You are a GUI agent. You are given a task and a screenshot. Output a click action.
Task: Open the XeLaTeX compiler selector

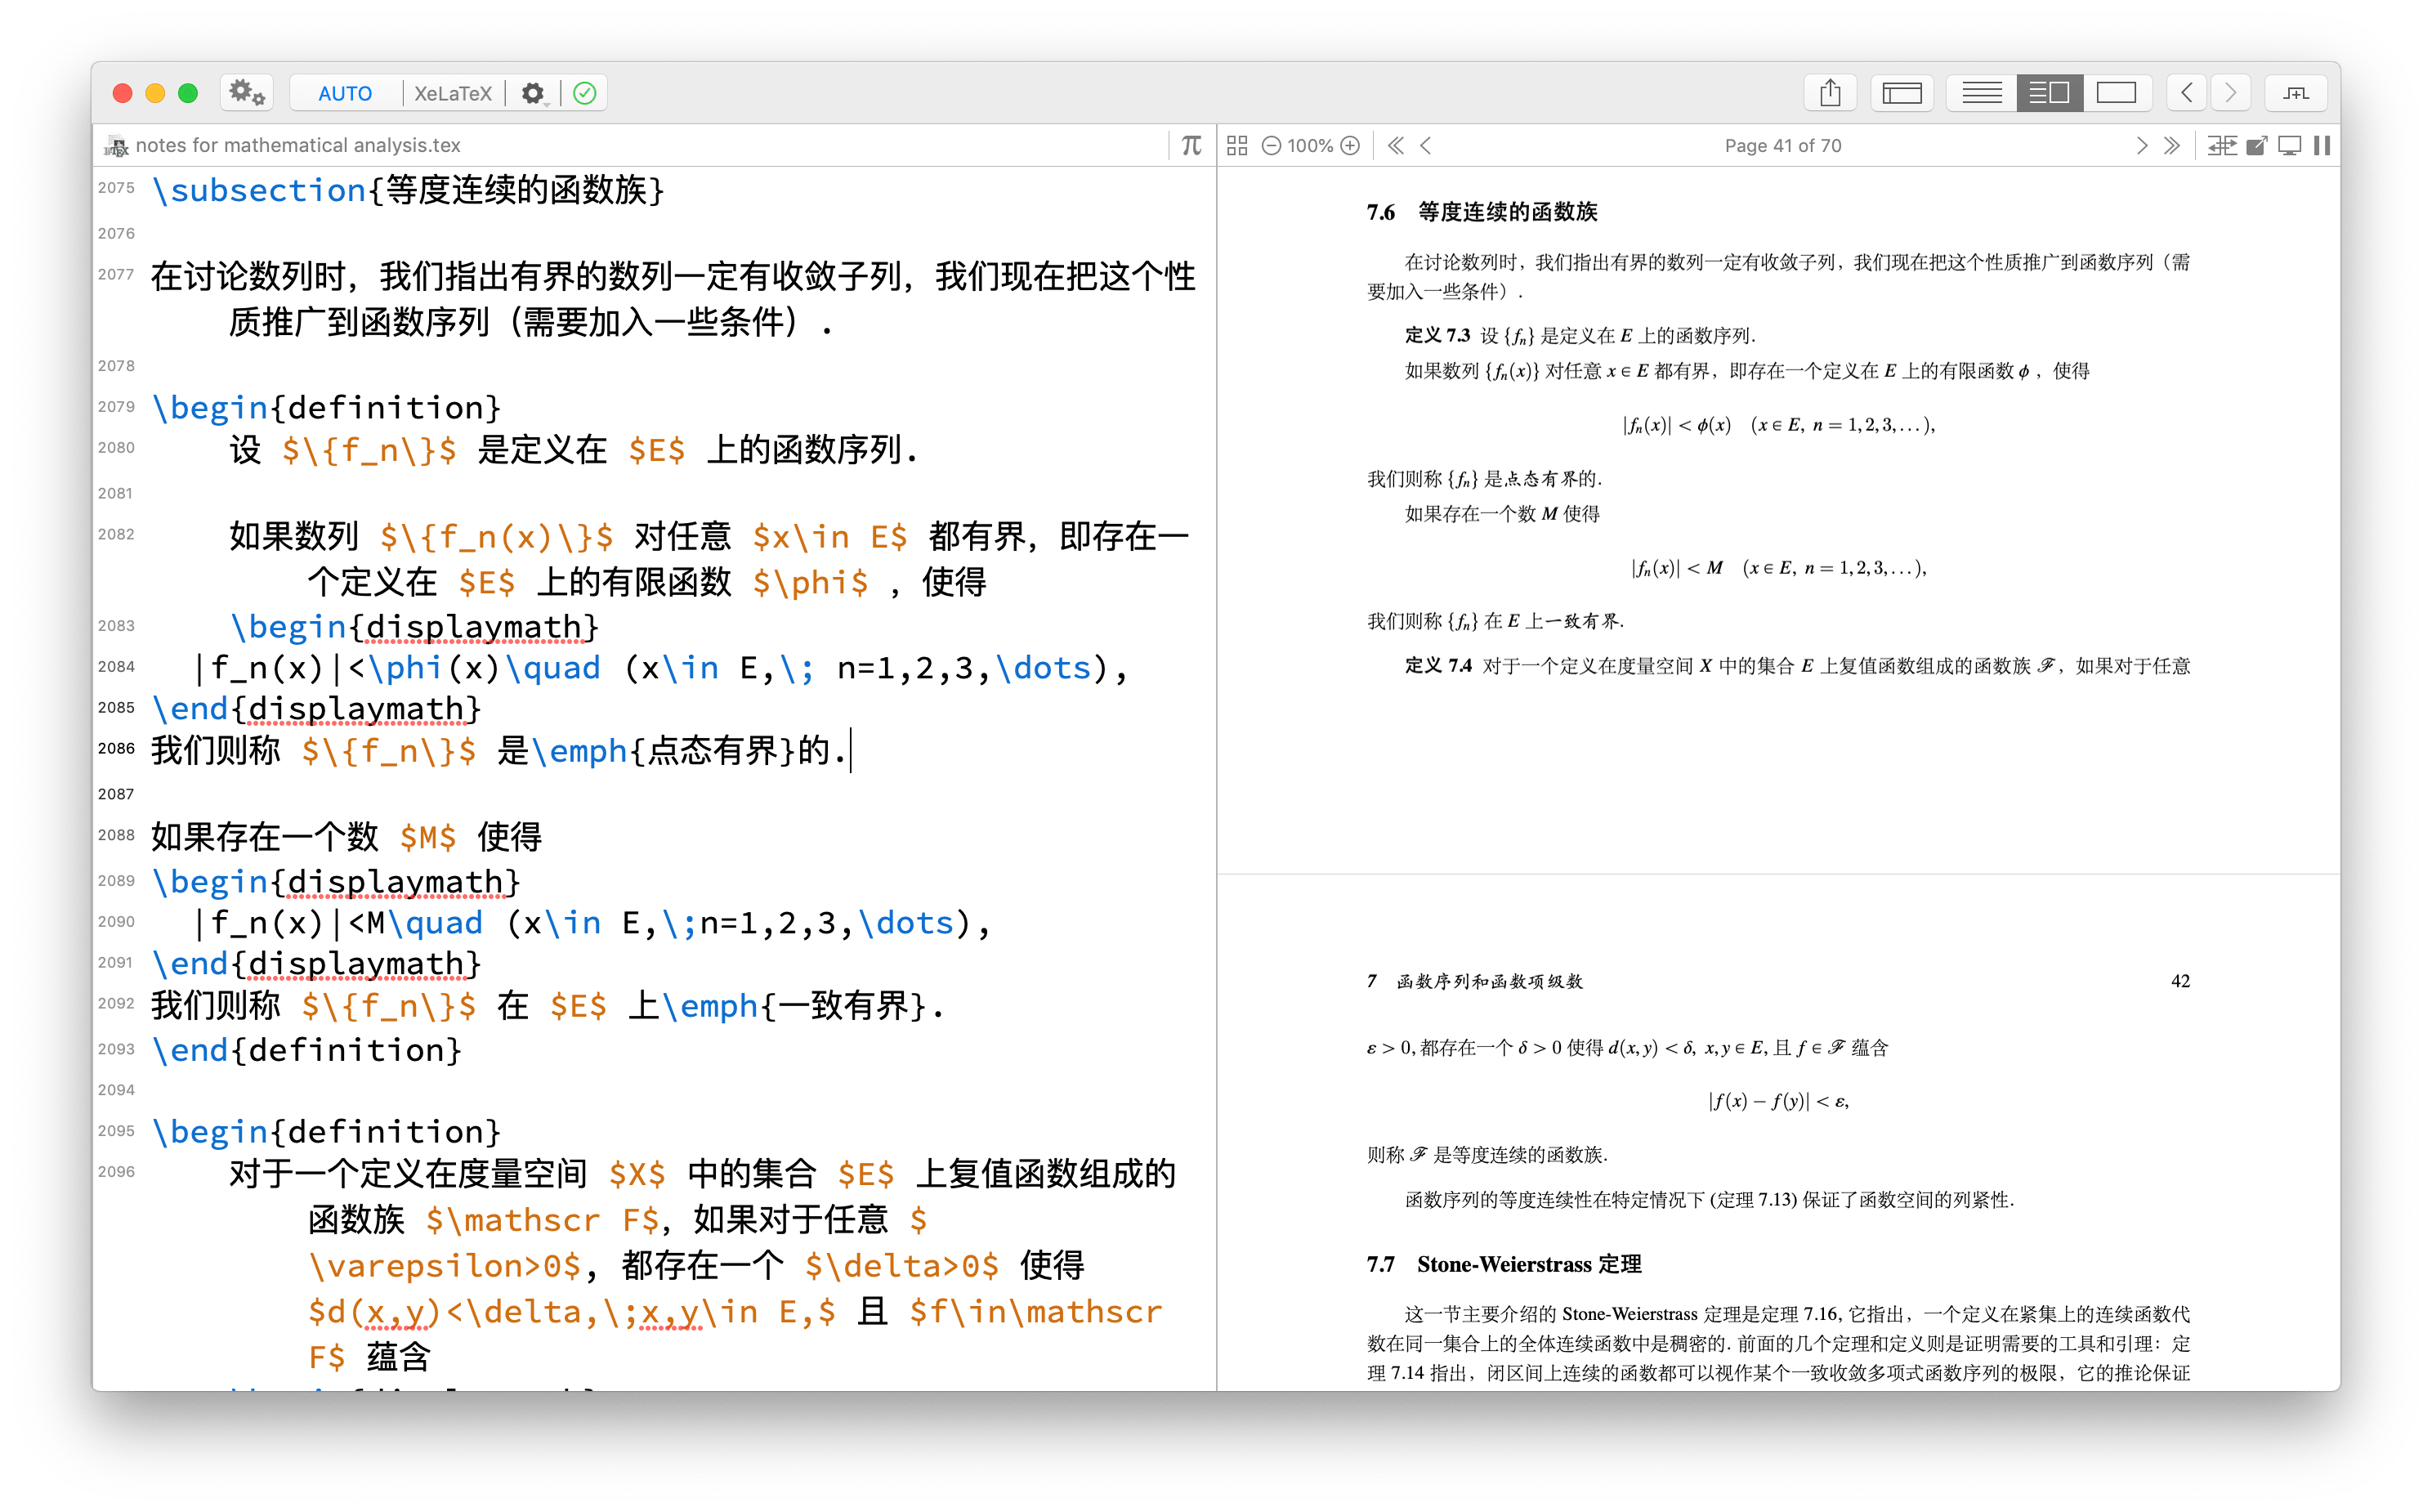[x=453, y=92]
